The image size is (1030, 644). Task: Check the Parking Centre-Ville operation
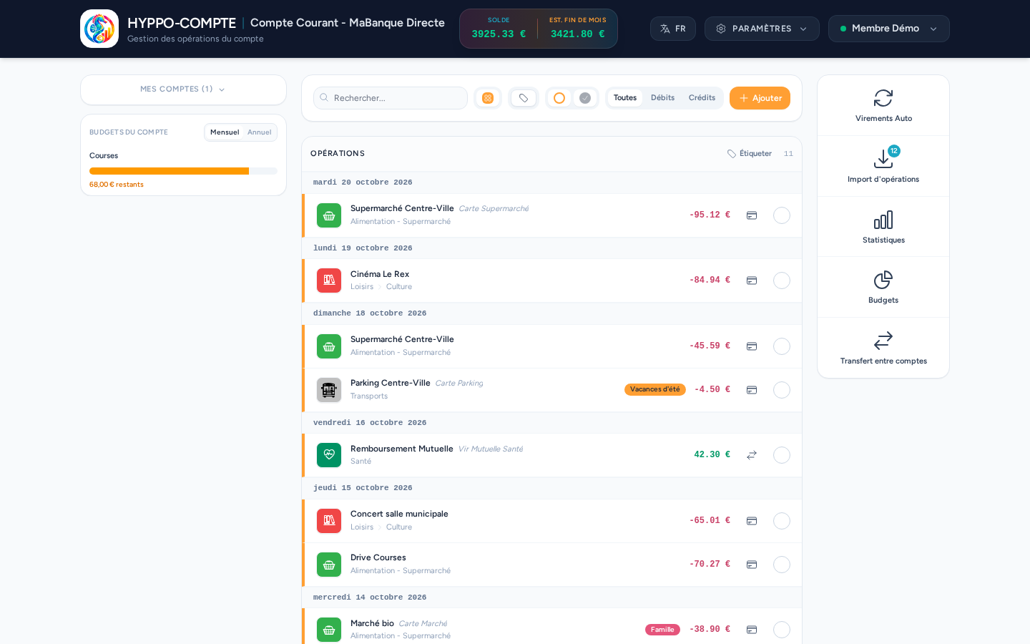click(x=782, y=390)
